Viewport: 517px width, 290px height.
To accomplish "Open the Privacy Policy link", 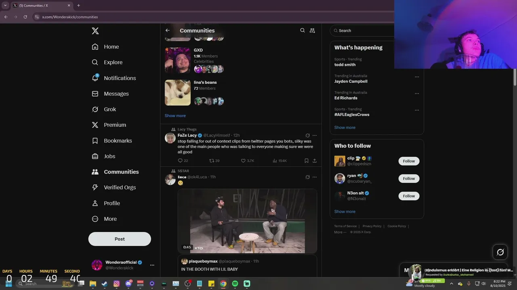I will (372, 226).
